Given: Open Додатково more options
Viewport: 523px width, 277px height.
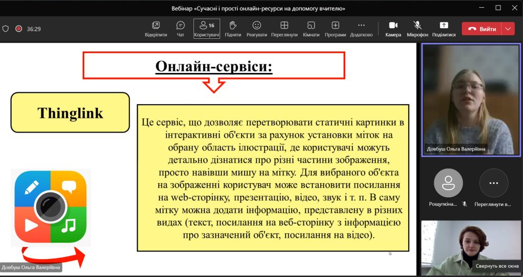Looking at the screenshot, I should pyautogui.click(x=361, y=29).
